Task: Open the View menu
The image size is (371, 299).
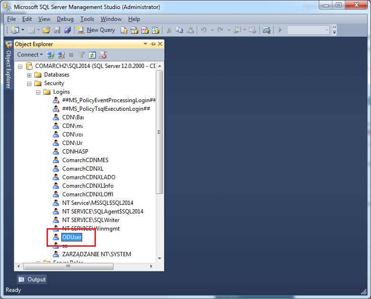Action: pos(44,19)
